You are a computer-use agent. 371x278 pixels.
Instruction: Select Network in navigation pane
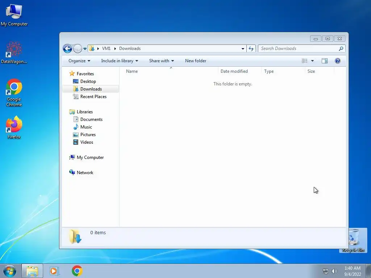85,173
